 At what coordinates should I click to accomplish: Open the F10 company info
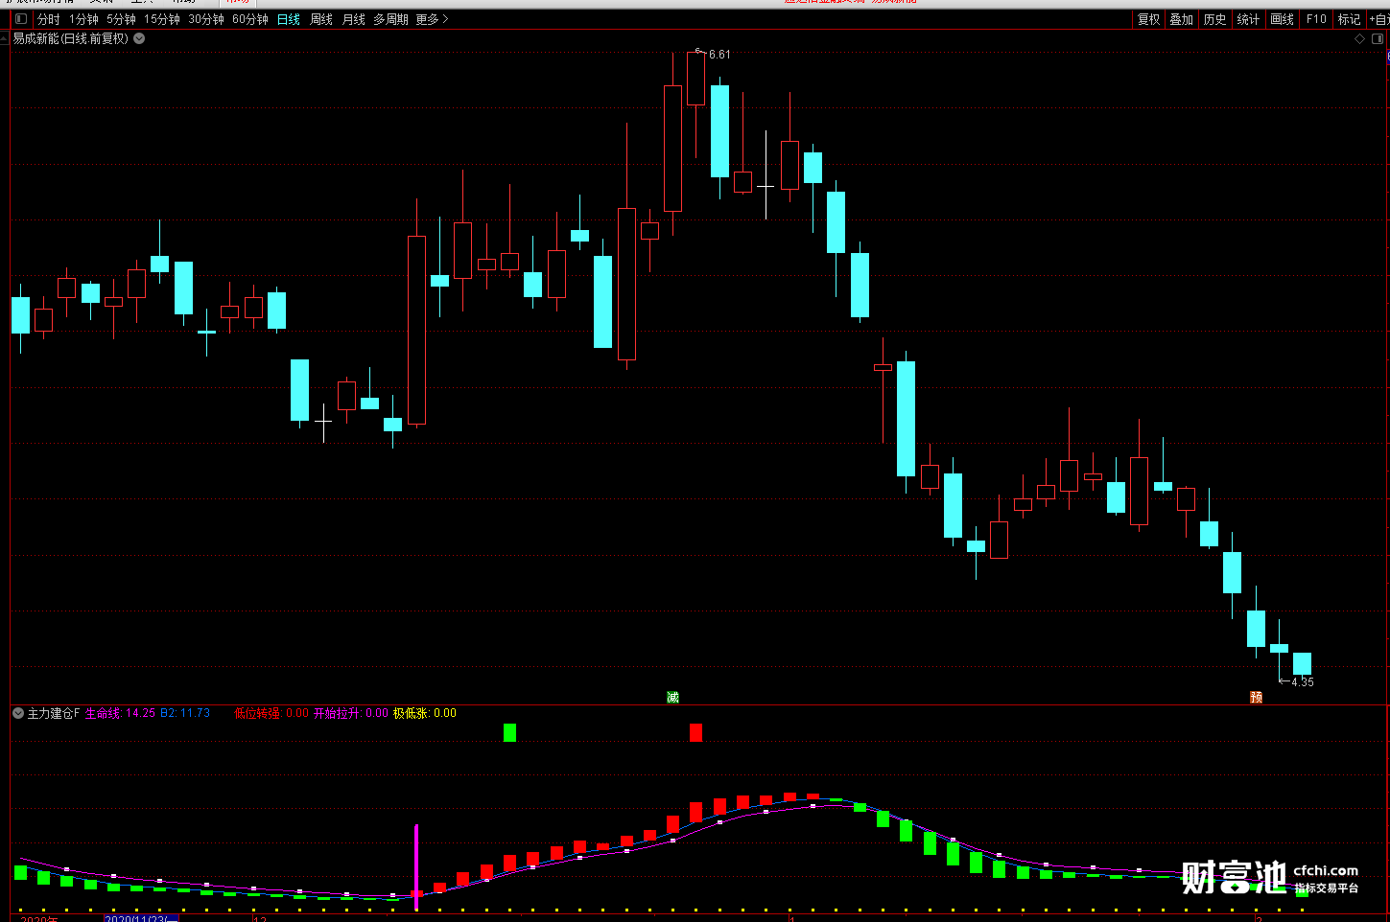[1316, 19]
